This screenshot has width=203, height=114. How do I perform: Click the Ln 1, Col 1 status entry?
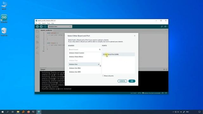click(134, 93)
